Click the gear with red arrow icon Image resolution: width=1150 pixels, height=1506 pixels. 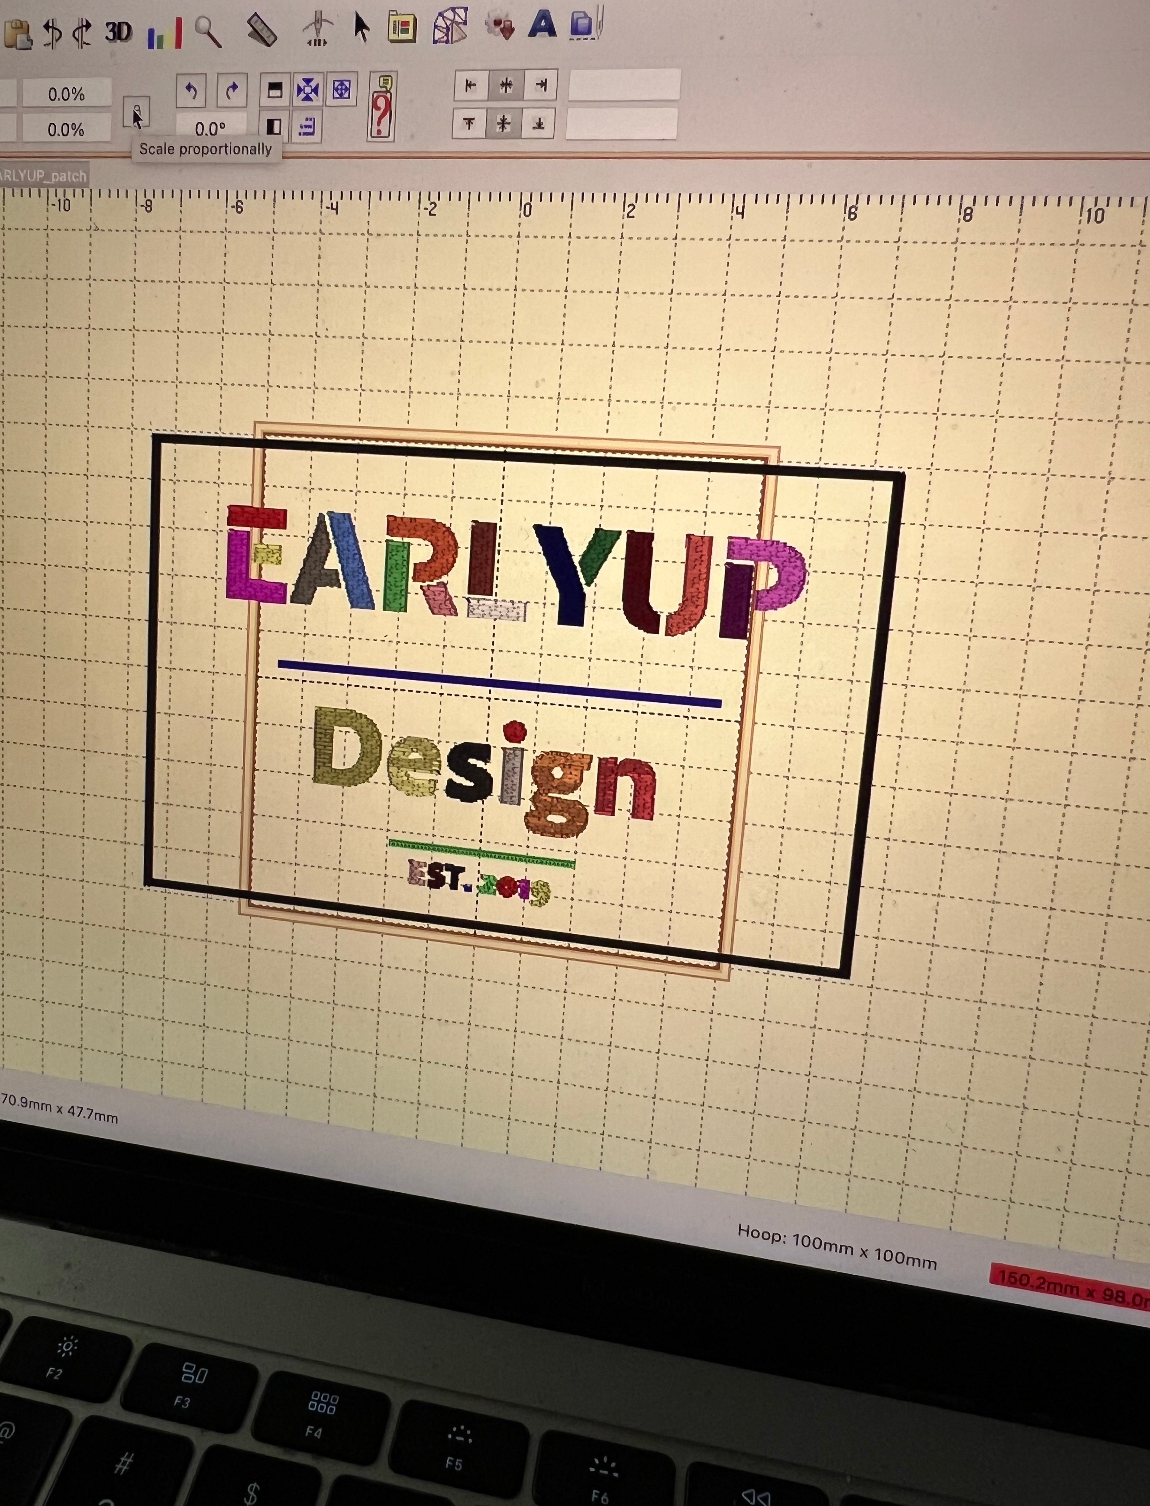pos(499,26)
